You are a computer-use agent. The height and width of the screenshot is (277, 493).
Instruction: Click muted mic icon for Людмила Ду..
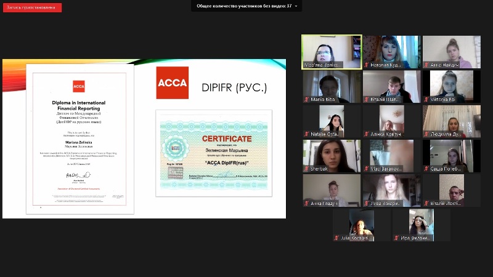click(x=426, y=134)
